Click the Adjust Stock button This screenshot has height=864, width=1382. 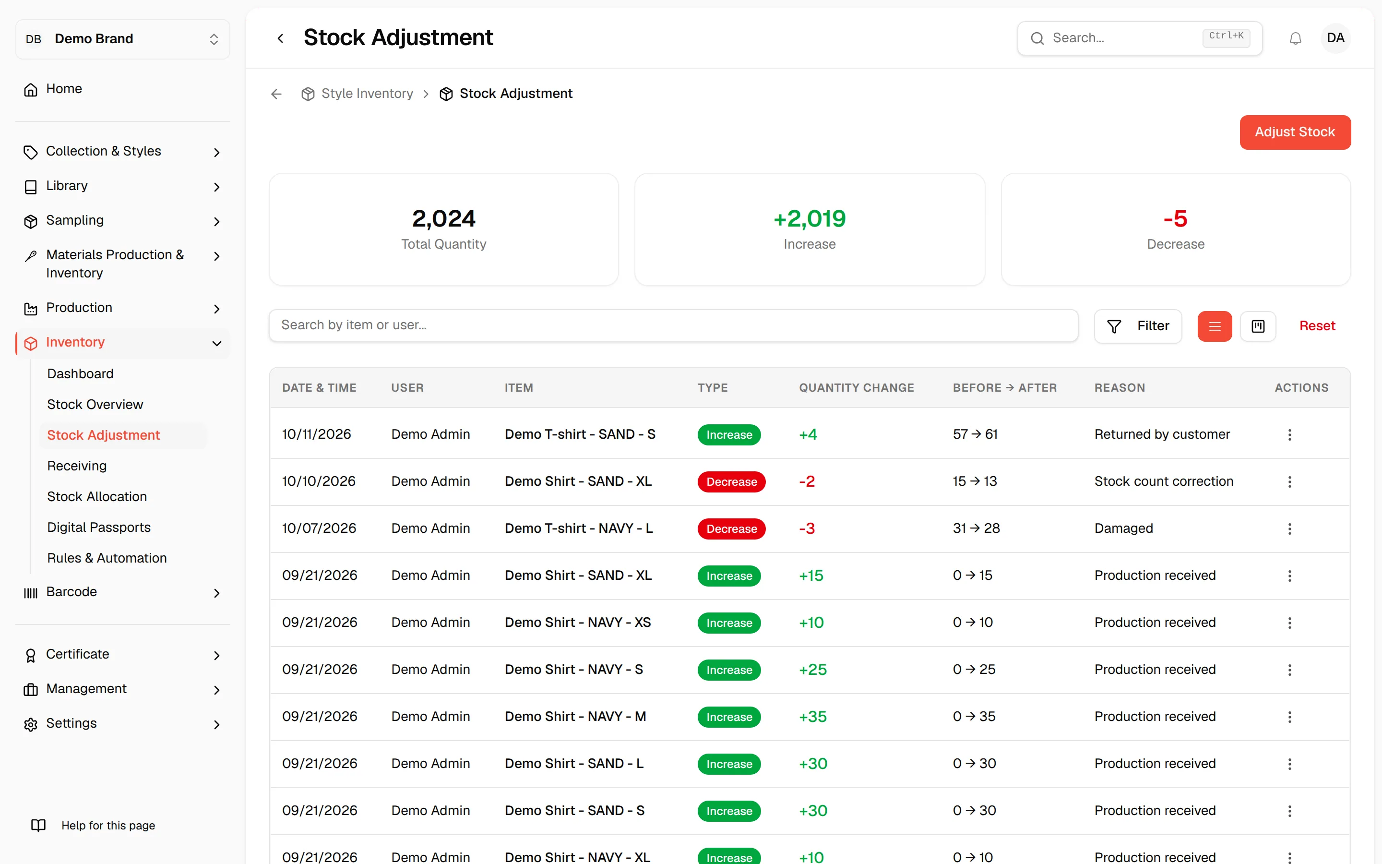click(x=1295, y=132)
